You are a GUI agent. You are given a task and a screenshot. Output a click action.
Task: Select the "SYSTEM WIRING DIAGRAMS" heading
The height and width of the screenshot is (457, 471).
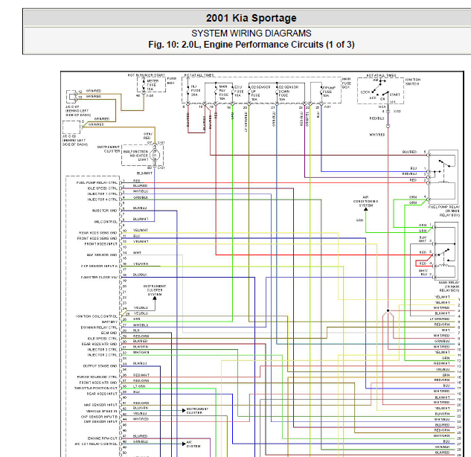point(251,33)
